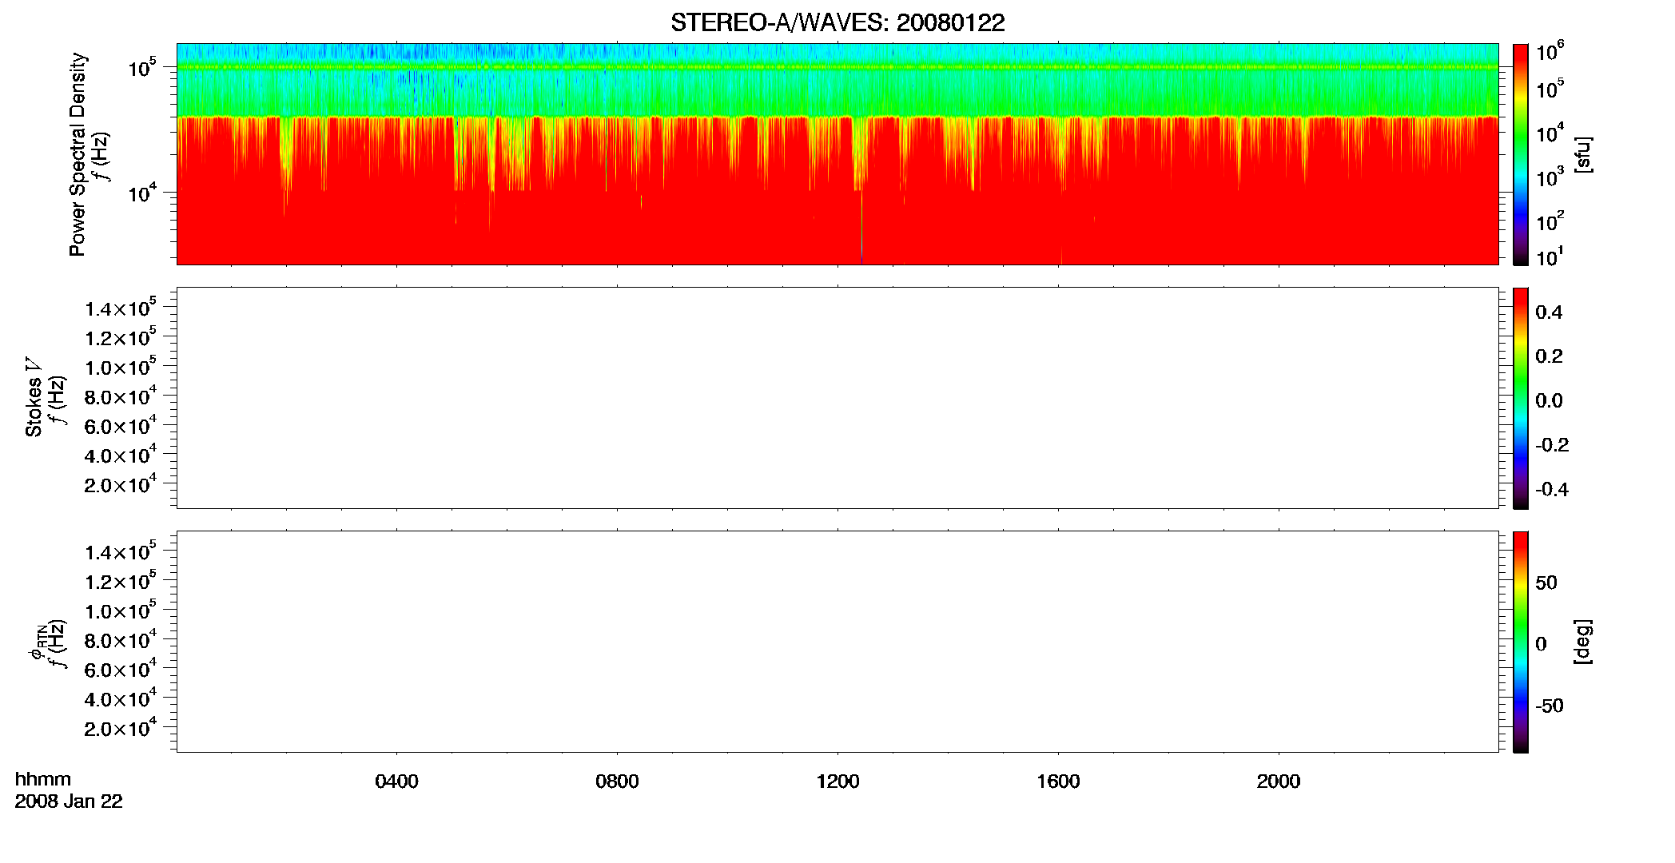Click the Stokes V axis label
Viewport: 1675px width, 863px height.
point(34,397)
